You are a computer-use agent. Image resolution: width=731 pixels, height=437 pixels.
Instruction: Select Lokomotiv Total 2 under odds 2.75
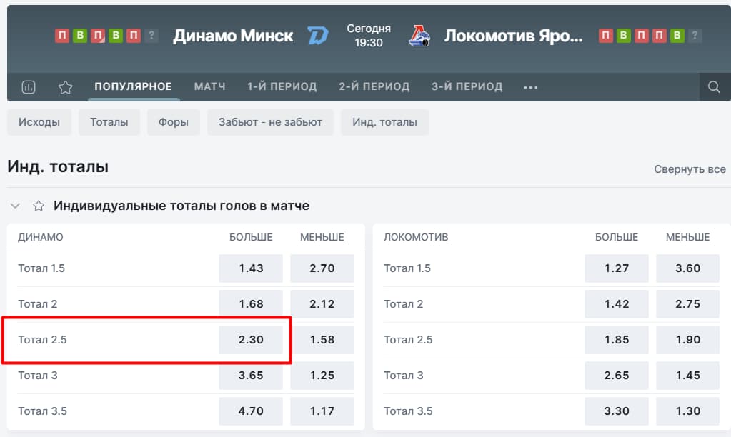pyautogui.click(x=687, y=303)
